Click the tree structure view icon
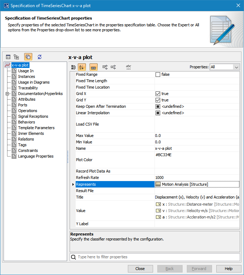244x275 pixels. click(16, 57)
